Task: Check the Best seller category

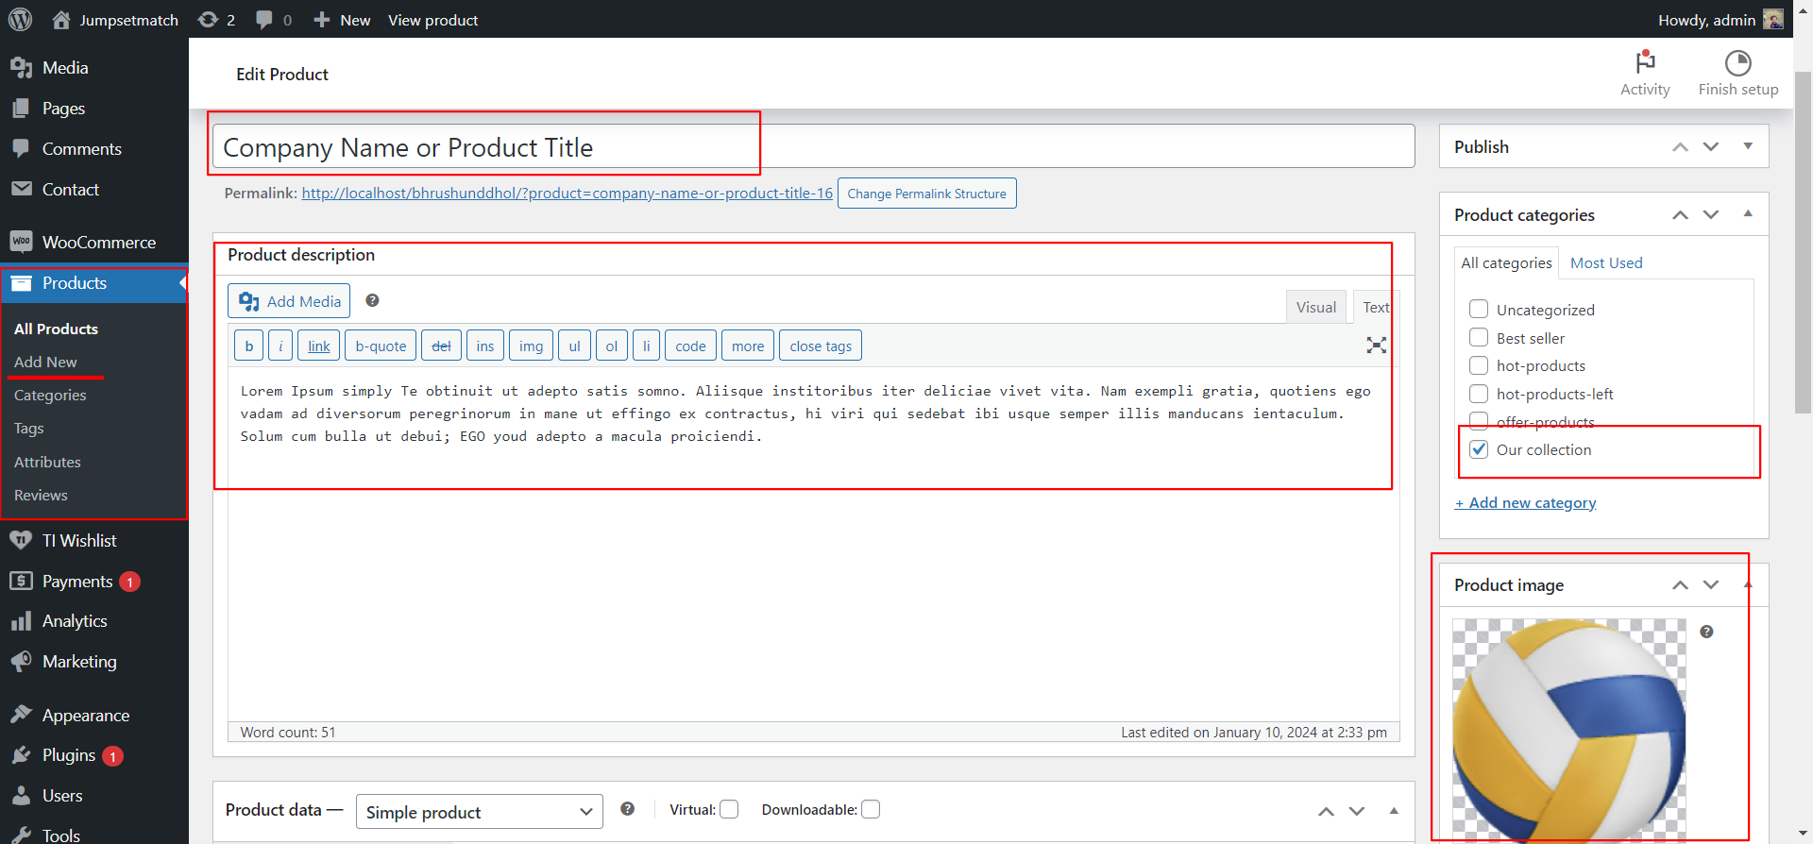Action: 1479,338
